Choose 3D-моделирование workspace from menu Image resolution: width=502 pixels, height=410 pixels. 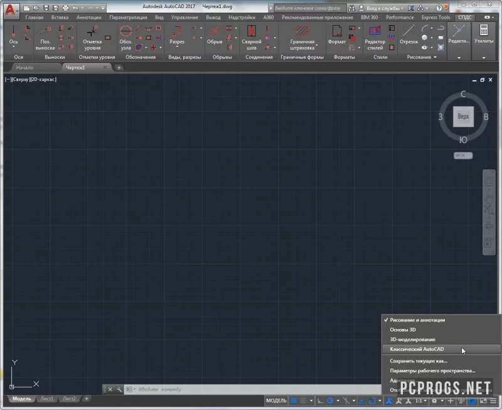pyautogui.click(x=442, y=339)
